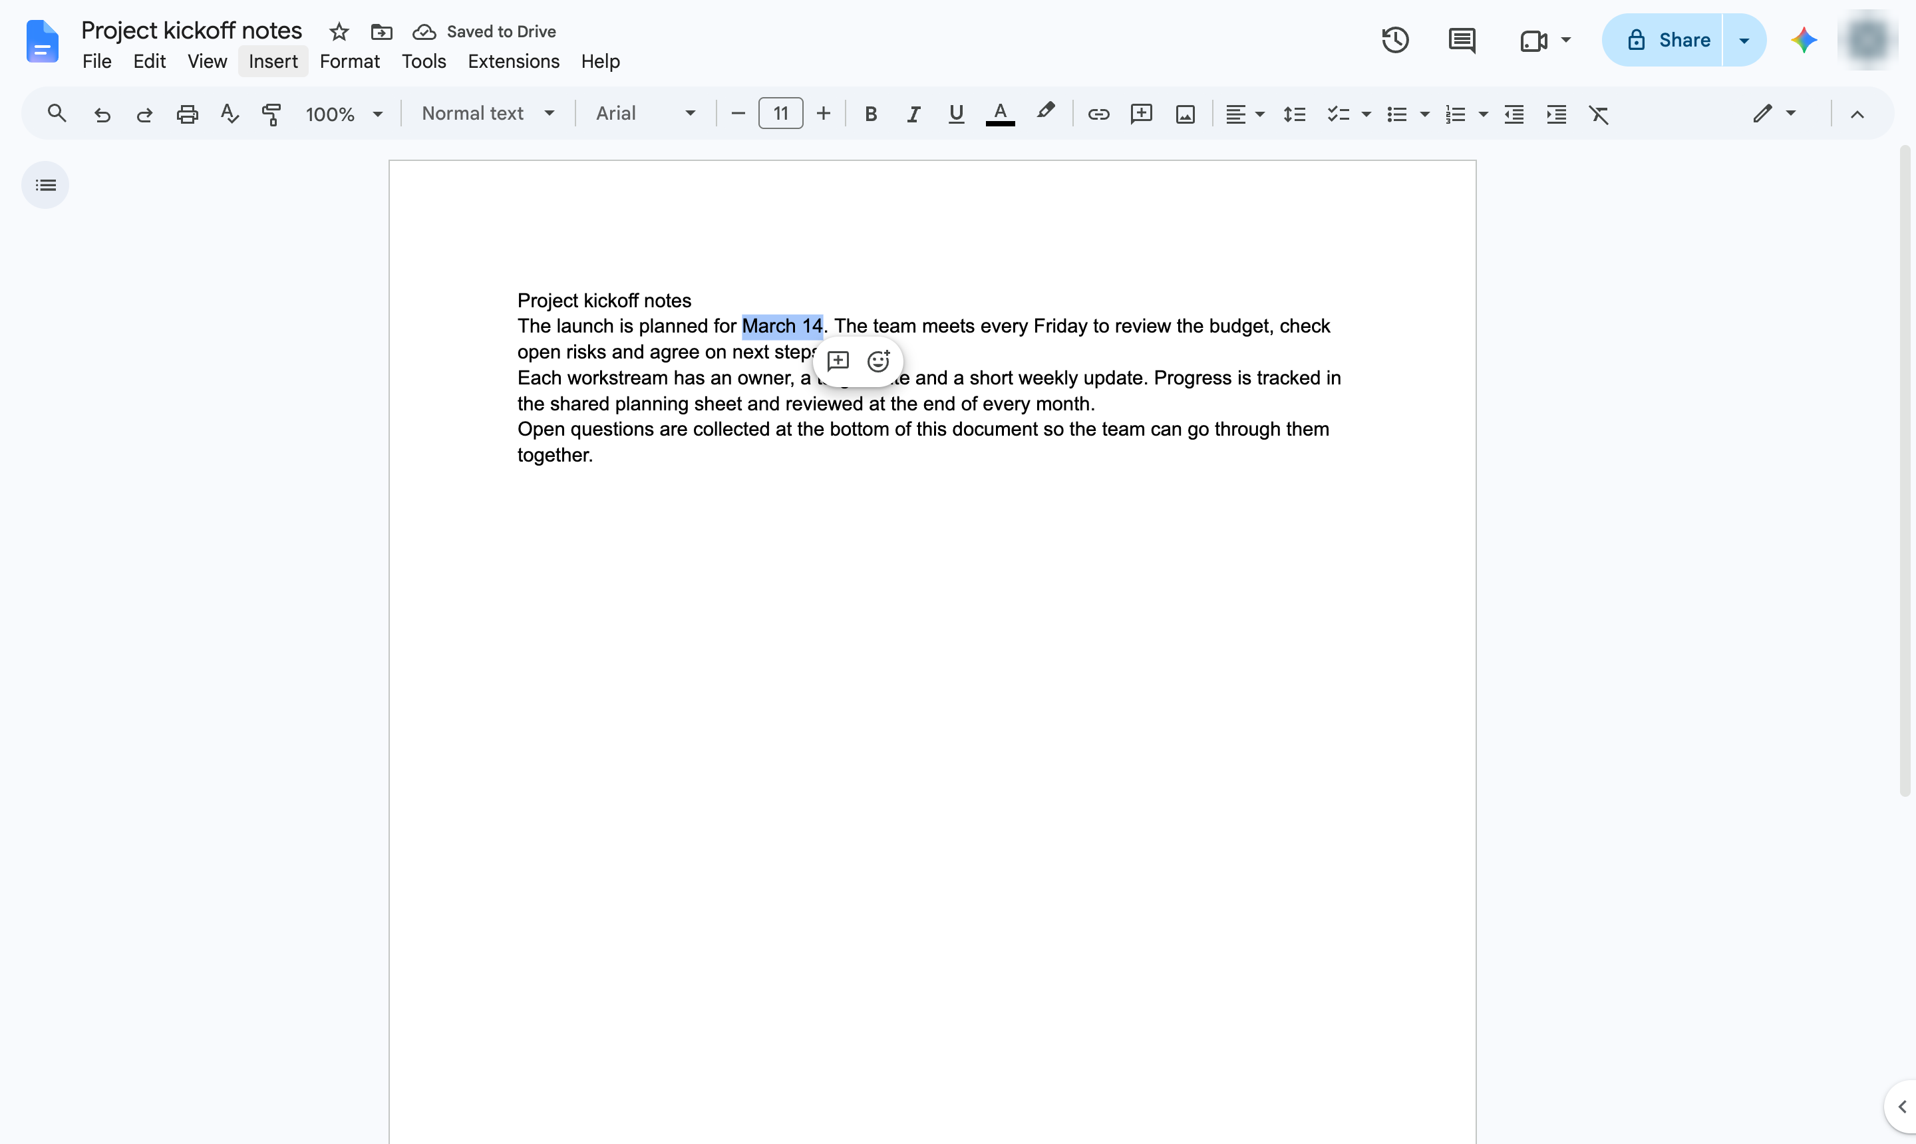Clear formatting of selected text
This screenshot has width=1916, height=1144.
[x=1599, y=114]
